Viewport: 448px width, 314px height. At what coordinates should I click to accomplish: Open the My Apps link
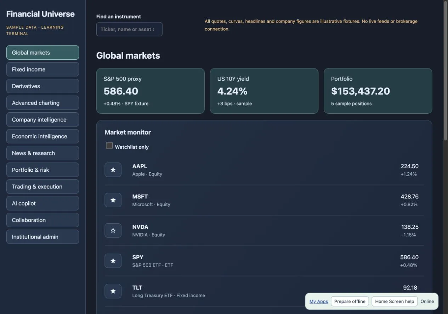point(319,301)
